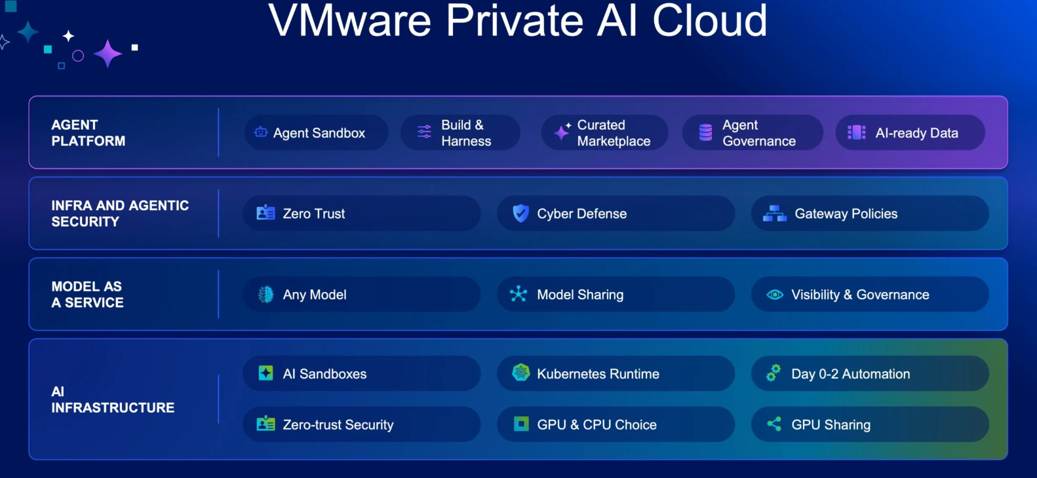This screenshot has width=1037, height=478.
Task: Click the Build & Harness sliders icon
Action: [x=425, y=132]
